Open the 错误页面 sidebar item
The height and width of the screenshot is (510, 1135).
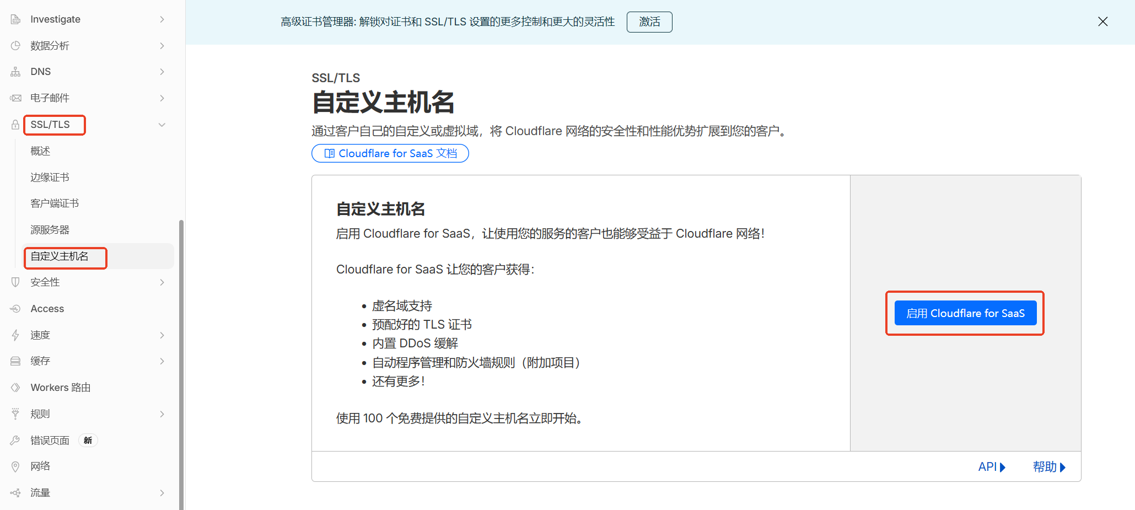(x=50, y=441)
